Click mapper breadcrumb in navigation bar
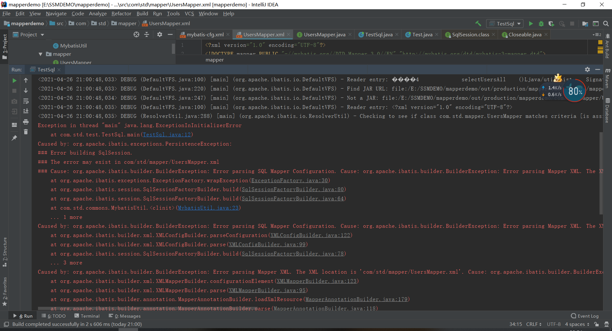Image resolution: width=612 pixels, height=331 pixels. tap(124, 24)
